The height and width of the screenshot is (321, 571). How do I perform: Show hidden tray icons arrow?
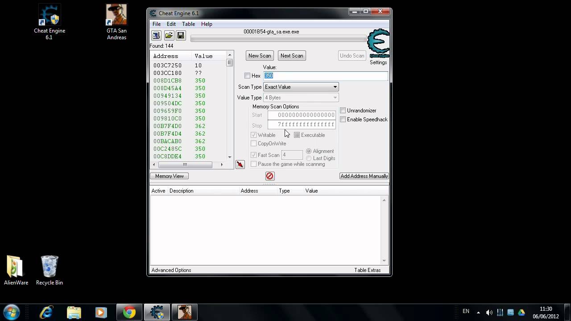(x=478, y=313)
